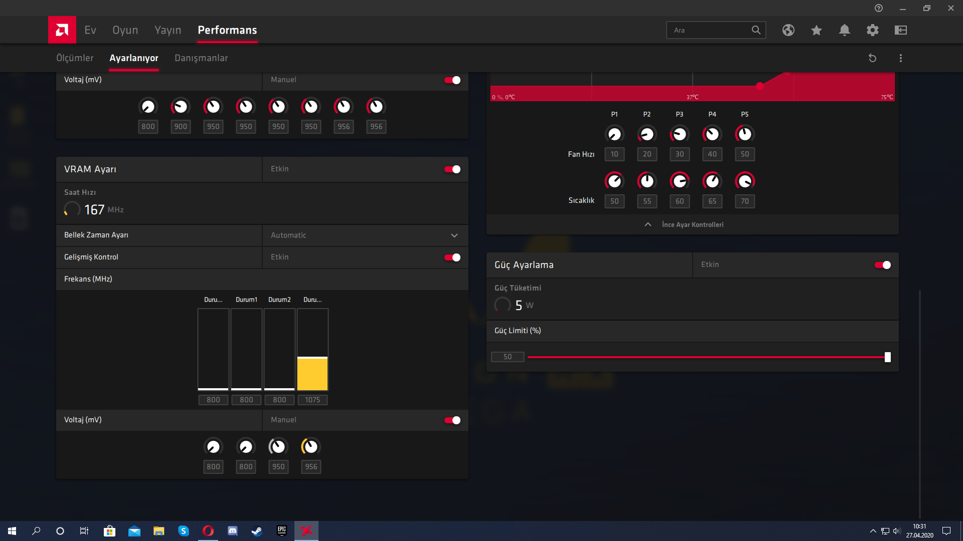Viewport: 963px width, 541px height.
Task: Click the Güç Limiti slider handle
Action: coord(887,357)
